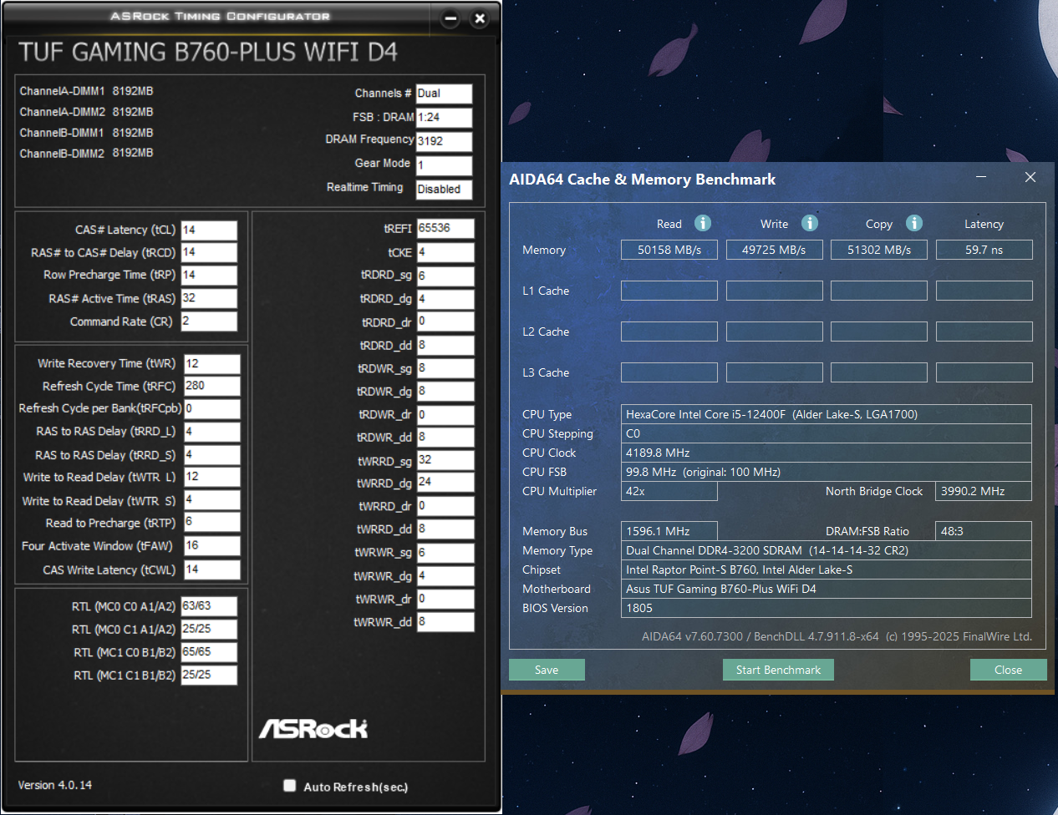Screen dimensions: 1058x815
Task: Click the tRDRD_sg value field
Action: 446,276
